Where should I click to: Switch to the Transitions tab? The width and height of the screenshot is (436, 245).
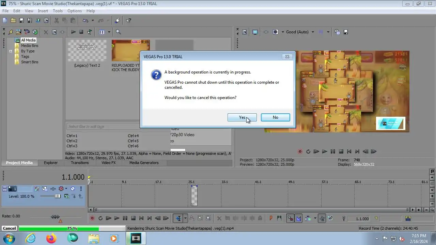pyautogui.click(x=80, y=163)
